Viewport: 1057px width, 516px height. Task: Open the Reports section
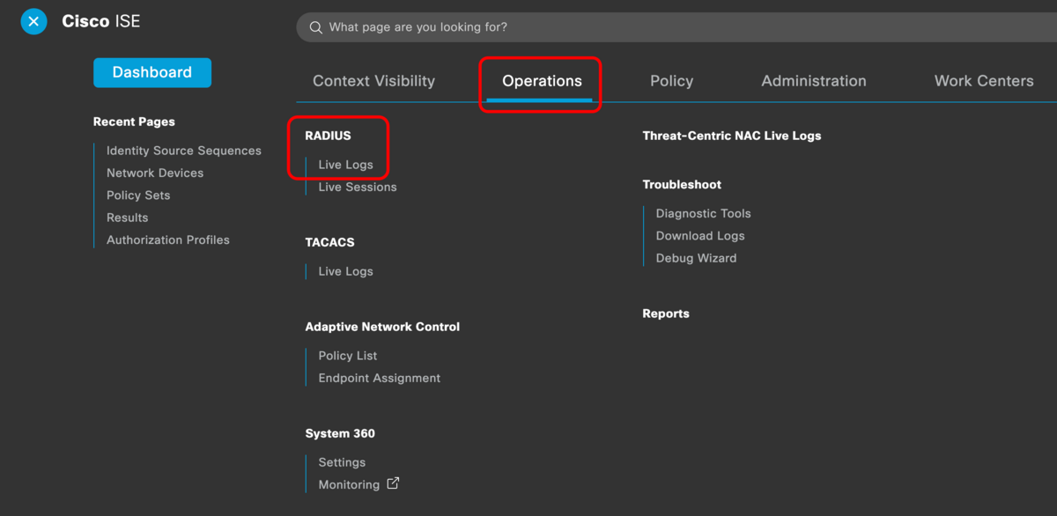(x=666, y=313)
